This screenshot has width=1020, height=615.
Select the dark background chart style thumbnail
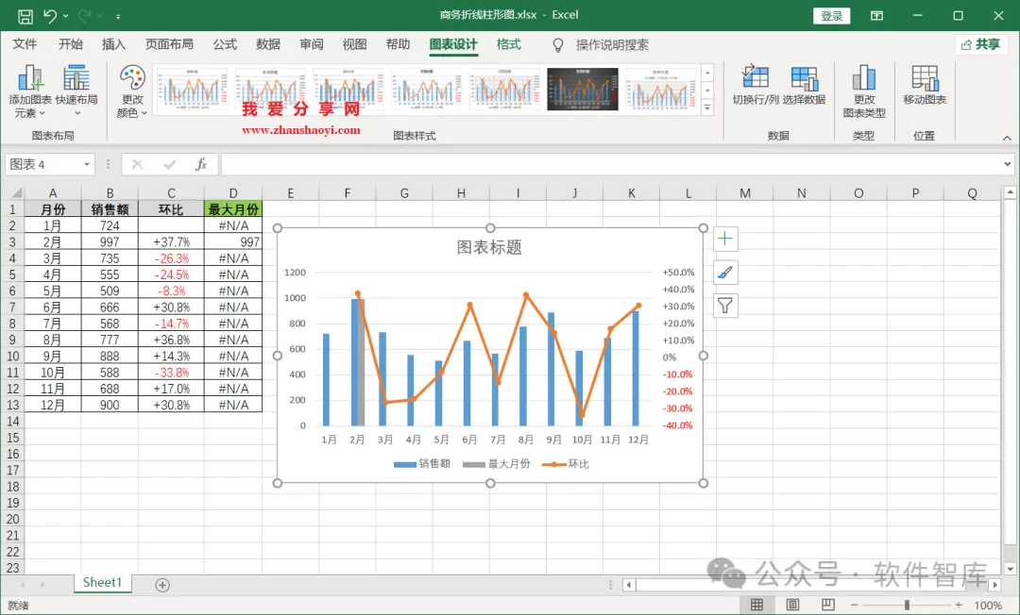click(583, 89)
